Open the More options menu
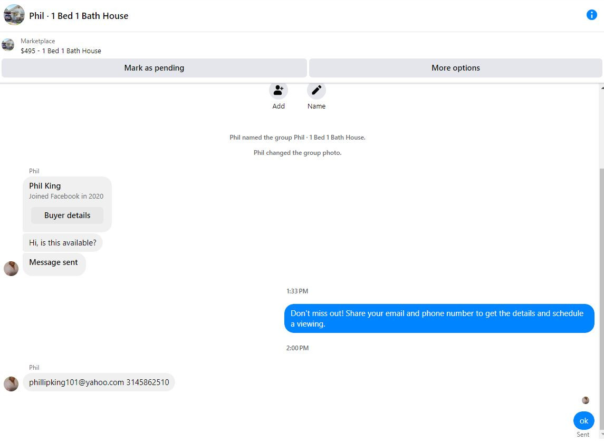This screenshot has height=443, width=604. point(455,68)
